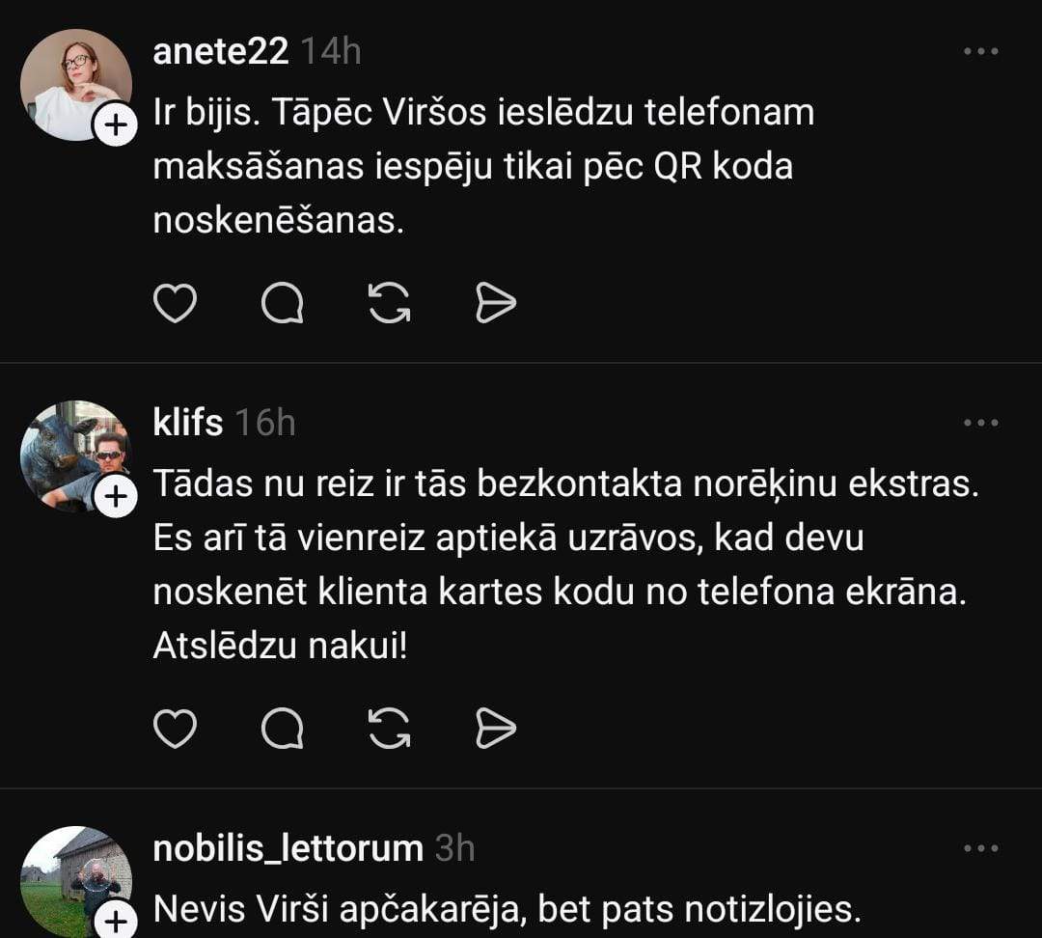Follow klifs using the plus badge
Image resolution: width=1042 pixels, height=938 pixels.
click(x=115, y=497)
